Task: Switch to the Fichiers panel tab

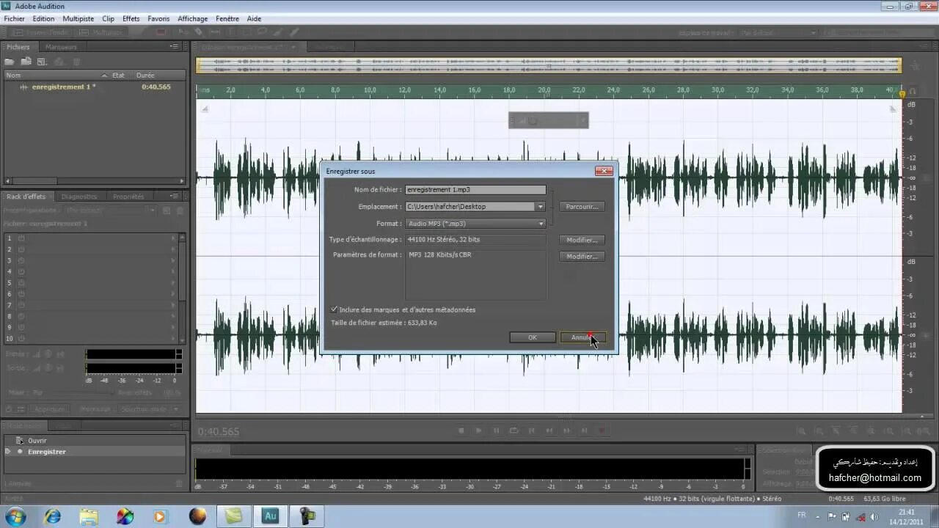Action: click(x=19, y=47)
